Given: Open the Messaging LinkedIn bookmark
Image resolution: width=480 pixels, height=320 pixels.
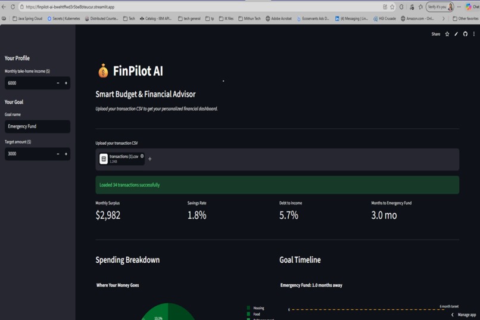Looking at the screenshot, I should (351, 18).
